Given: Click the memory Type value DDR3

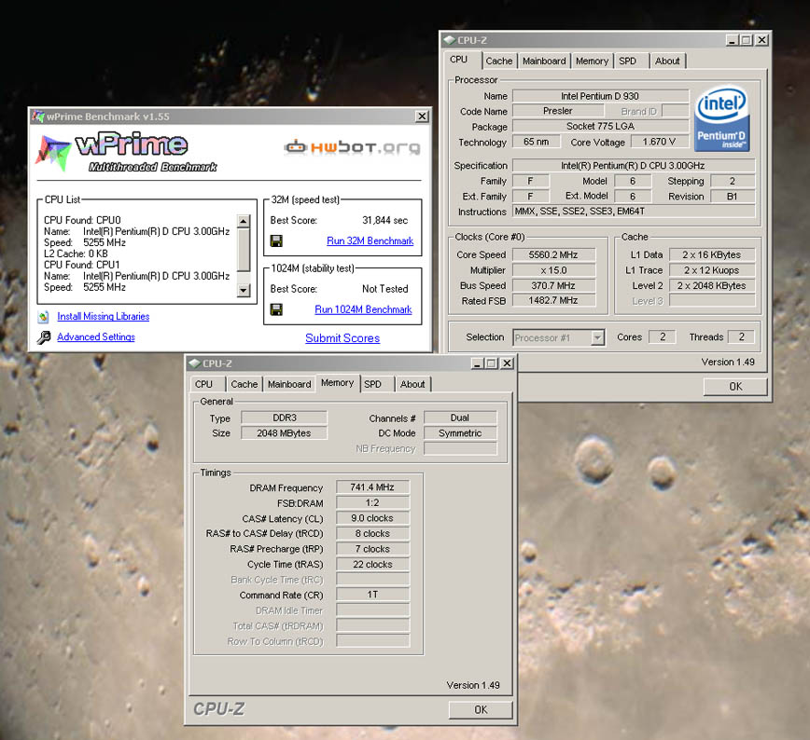Looking at the screenshot, I should point(284,418).
